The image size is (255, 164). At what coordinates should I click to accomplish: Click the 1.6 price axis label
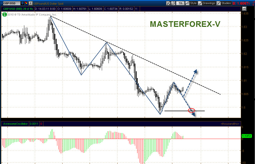(x=243, y=107)
